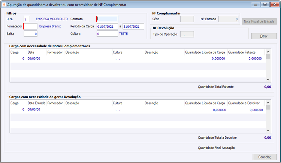Click the Série field in NF Complementar
Viewport: 281px width, 163px height.
tap(187, 19)
